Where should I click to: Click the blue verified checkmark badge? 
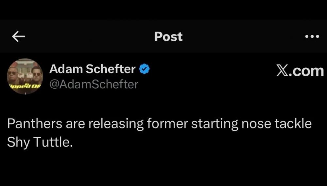pos(145,69)
